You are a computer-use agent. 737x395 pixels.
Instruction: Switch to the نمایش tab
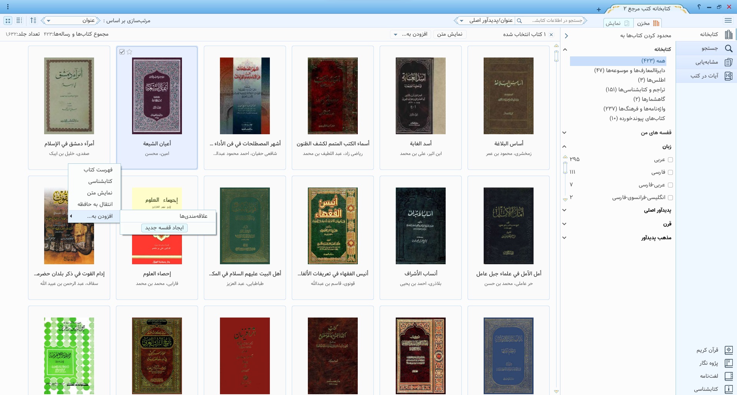tap(618, 23)
